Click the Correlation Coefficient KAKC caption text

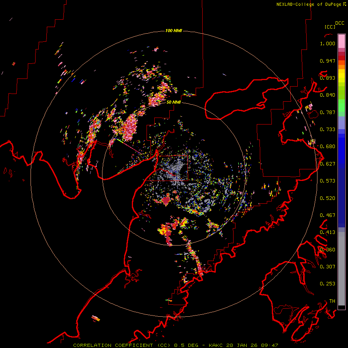point(176,345)
